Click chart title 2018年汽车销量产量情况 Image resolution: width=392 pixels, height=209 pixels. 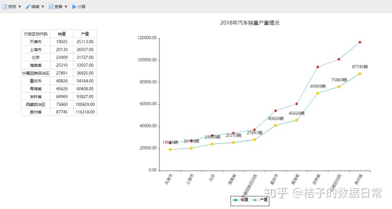click(250, 23)
